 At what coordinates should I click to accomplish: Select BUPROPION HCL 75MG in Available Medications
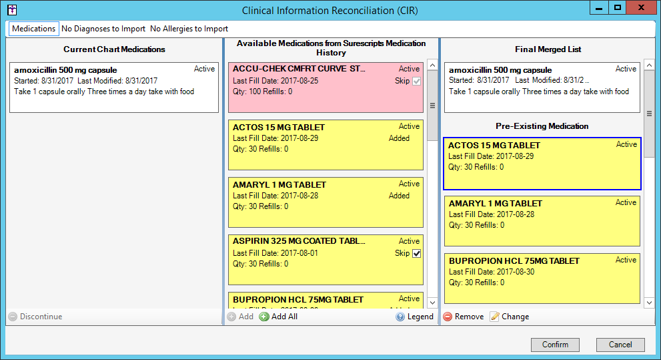325,301
